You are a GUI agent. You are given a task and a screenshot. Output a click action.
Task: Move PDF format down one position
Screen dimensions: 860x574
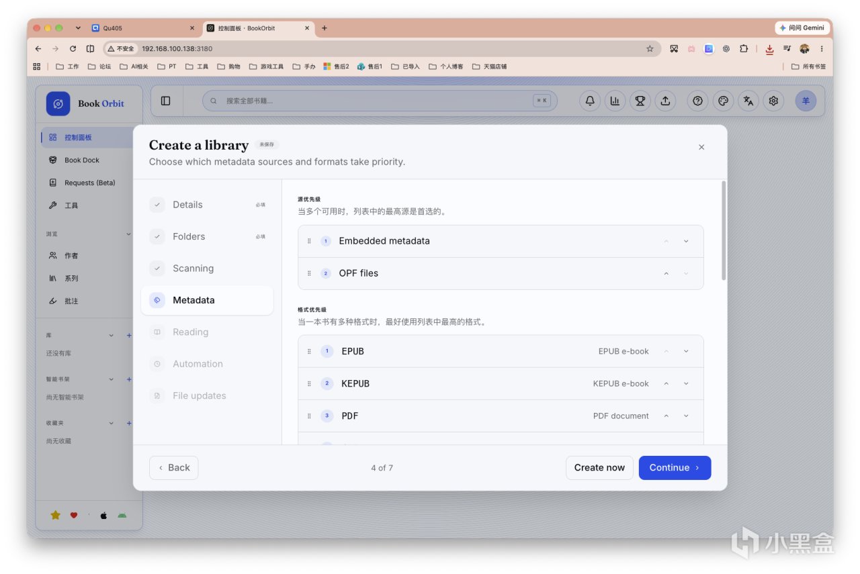coord(686,416)
